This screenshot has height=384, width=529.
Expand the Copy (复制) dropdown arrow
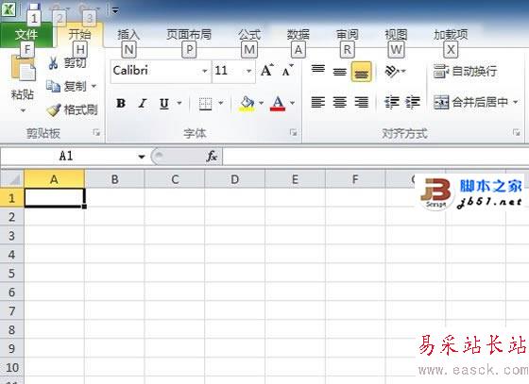coord(94,86)
